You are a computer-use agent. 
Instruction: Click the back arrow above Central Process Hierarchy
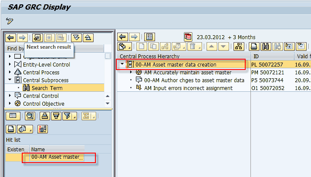(123, 37)
